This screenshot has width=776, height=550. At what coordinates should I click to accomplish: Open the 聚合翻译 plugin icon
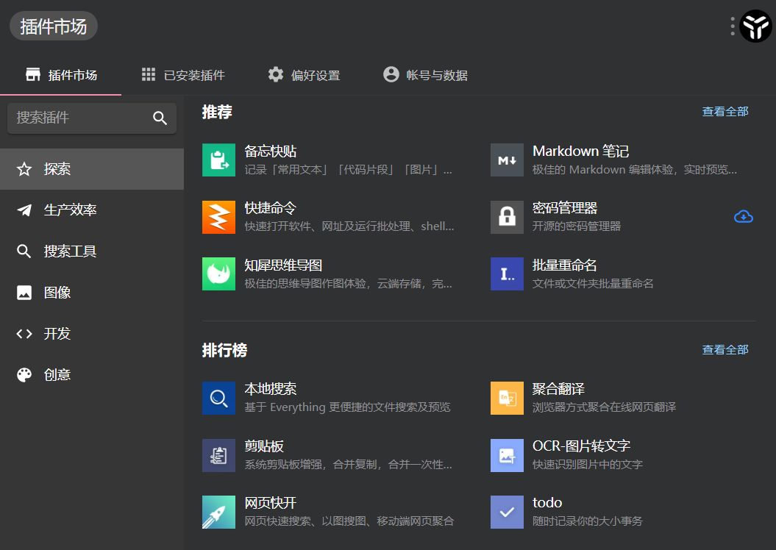(x=507, y=397)
